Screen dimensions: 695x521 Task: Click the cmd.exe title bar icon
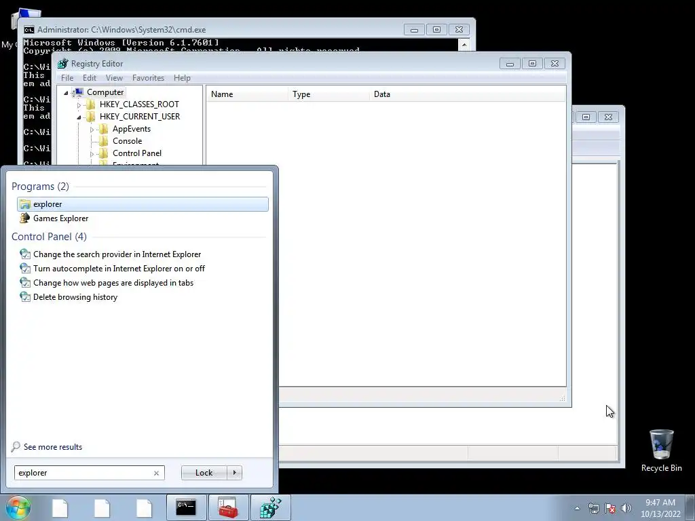coord(29,30)
